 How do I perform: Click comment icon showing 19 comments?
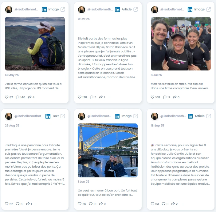(x=18, y=204)
